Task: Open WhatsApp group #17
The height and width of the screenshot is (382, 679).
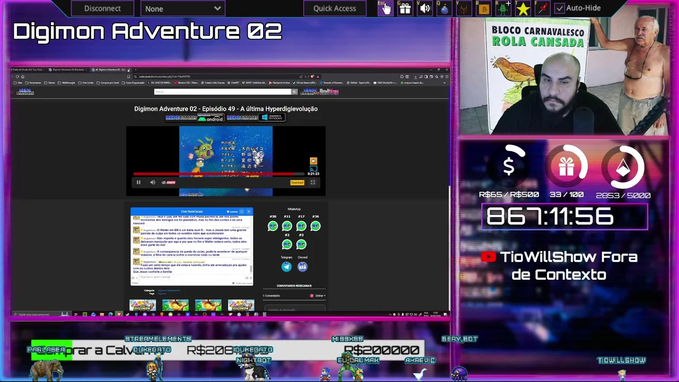Action: 301,226
